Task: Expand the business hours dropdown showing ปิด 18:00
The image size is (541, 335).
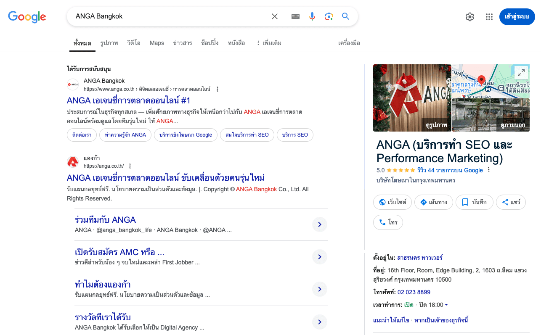Action: click(x=447, y=305)
